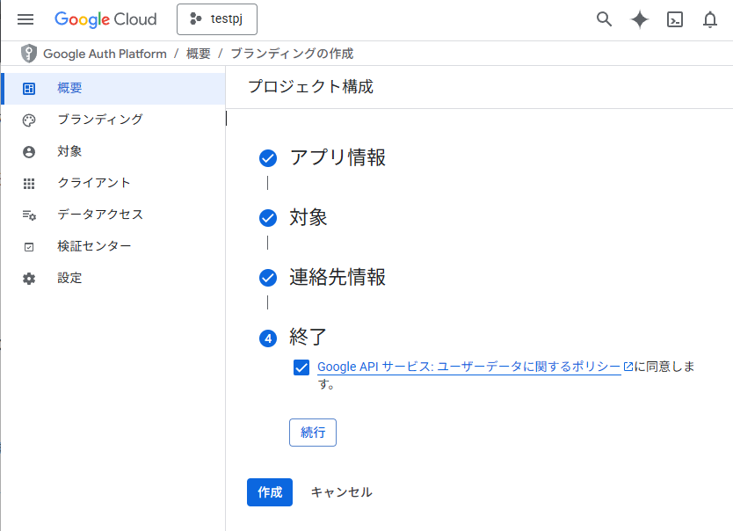Open the notifications bell
The height and width of the screenshot is (531, 733).
(x=710, y=19)
